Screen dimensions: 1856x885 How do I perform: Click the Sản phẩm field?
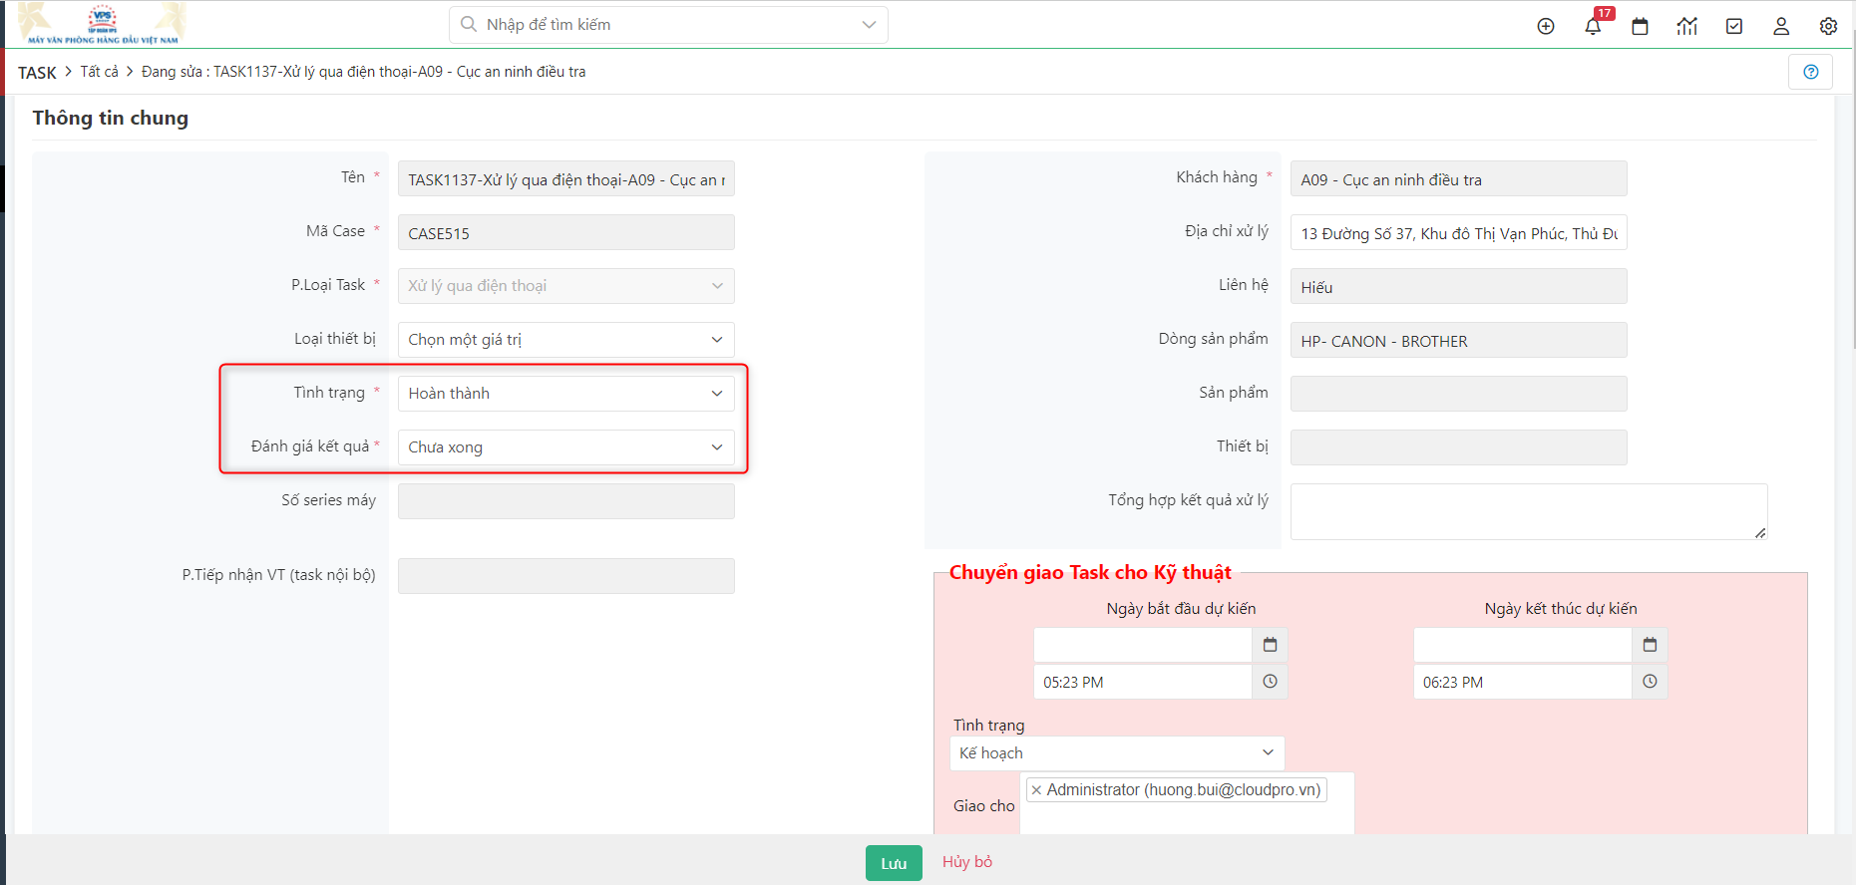pos(1458,394)
